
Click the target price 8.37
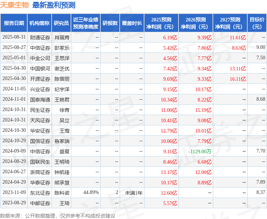261,192
